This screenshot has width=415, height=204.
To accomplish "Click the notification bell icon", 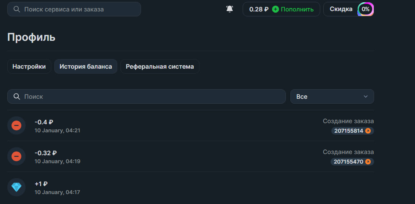I will 230,9.
